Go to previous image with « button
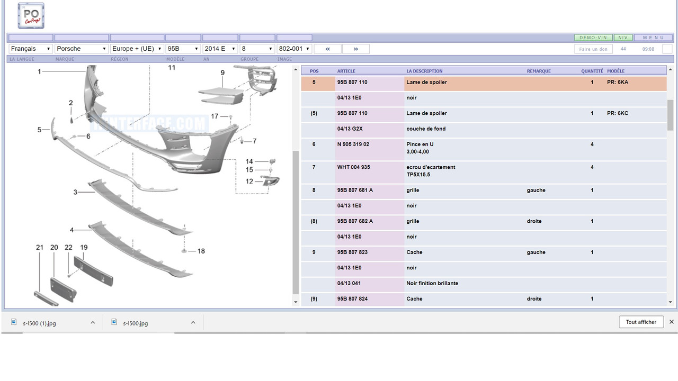Image resolution: width=678 pixels, height=381 pixels. click(328, 49)
